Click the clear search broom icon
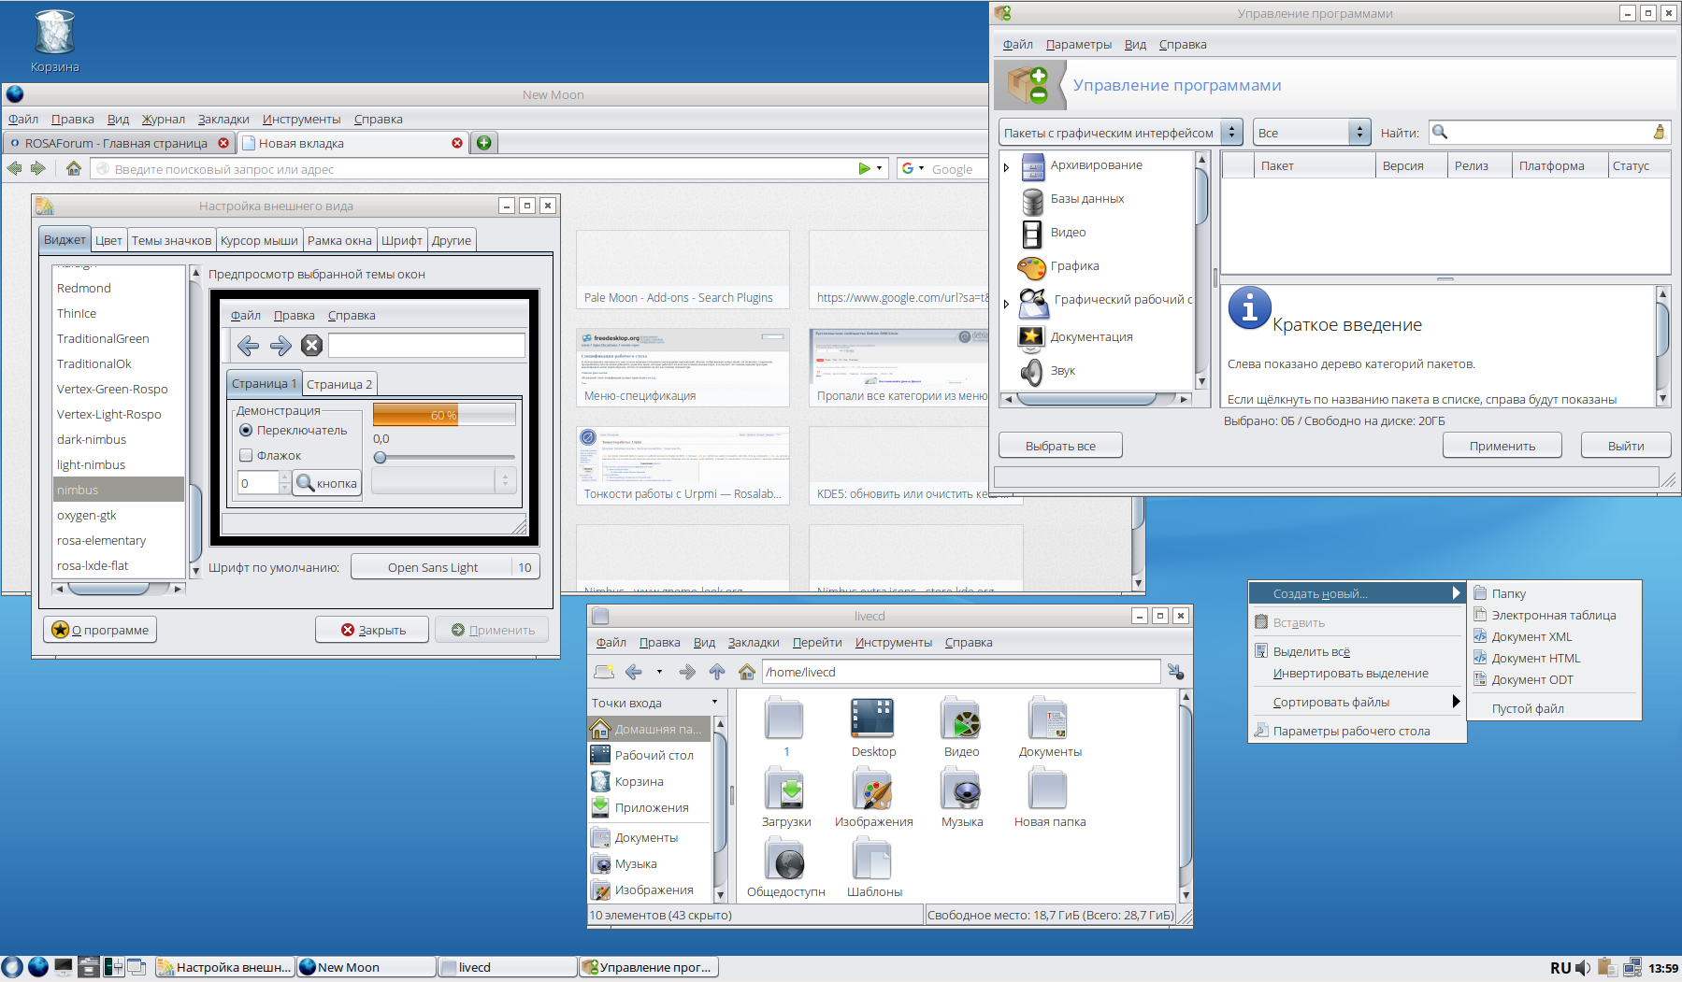This screenshot has width=1682, height=982. click(1660, 133)
